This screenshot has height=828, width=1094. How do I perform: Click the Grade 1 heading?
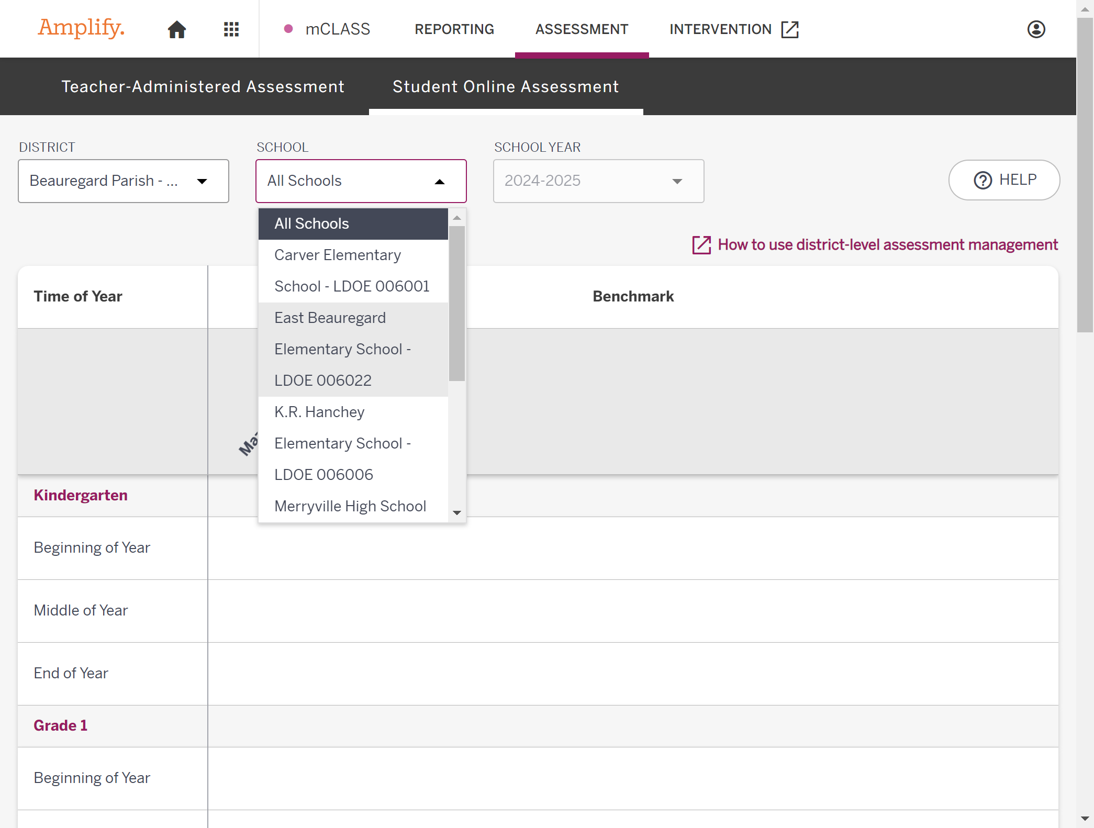coord(61,726)
